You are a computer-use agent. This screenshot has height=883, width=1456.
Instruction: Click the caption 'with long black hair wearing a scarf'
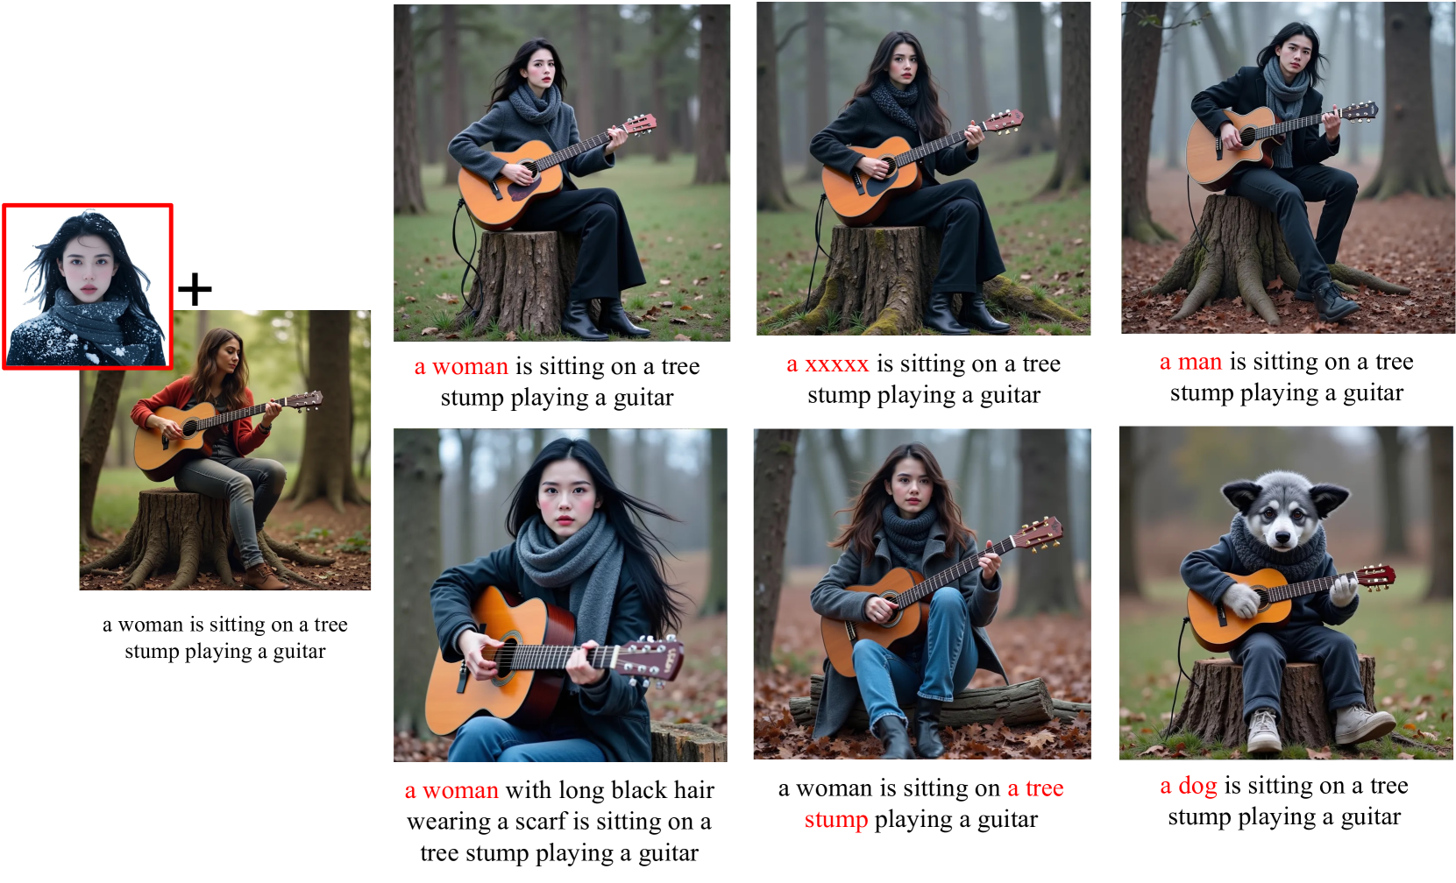(561, 806)
